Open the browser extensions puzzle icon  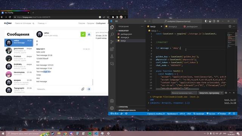coord(113,17)
